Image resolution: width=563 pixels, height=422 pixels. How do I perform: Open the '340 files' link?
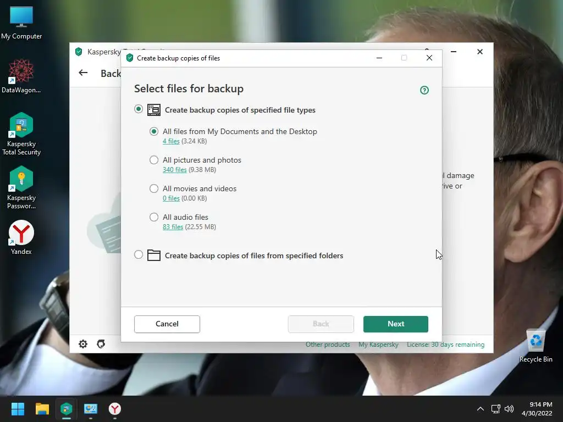coord(174,170)
